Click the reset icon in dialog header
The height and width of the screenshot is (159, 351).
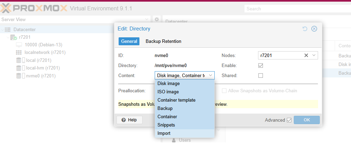305,29
